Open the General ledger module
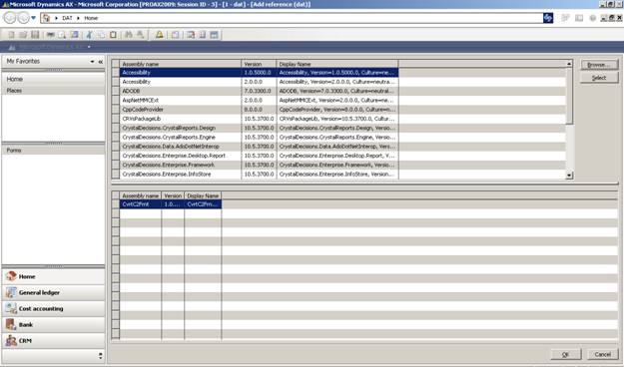 tap(53, 292)
